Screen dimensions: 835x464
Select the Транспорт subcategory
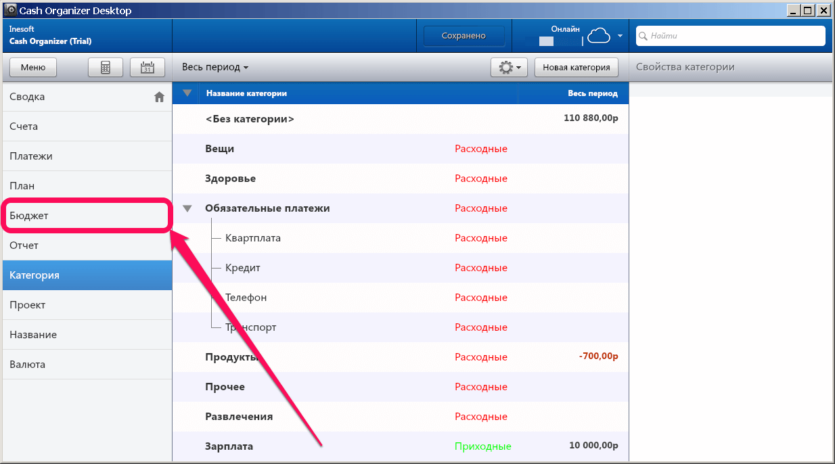(401, 327)
